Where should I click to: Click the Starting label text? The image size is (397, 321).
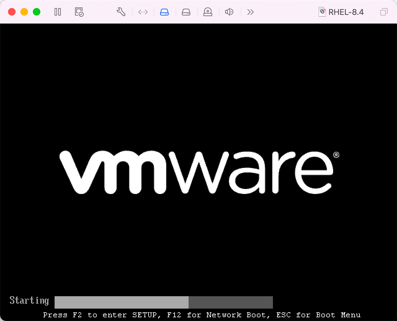coord(29,301)
